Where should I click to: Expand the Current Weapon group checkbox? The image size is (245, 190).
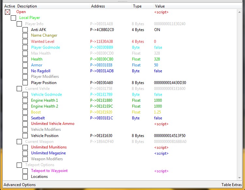pyautogui.click(x=19, y=142)
